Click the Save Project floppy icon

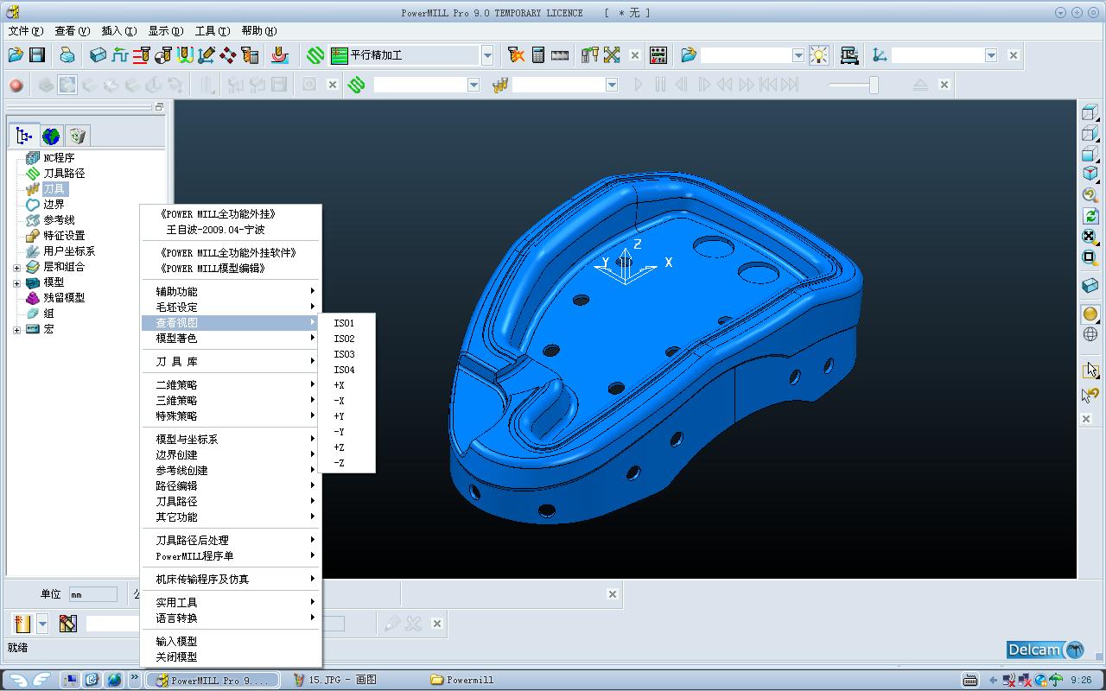pos(36,55)
